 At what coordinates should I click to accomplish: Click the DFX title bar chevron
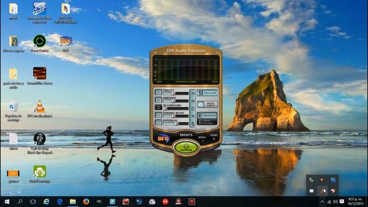(155, 52)
